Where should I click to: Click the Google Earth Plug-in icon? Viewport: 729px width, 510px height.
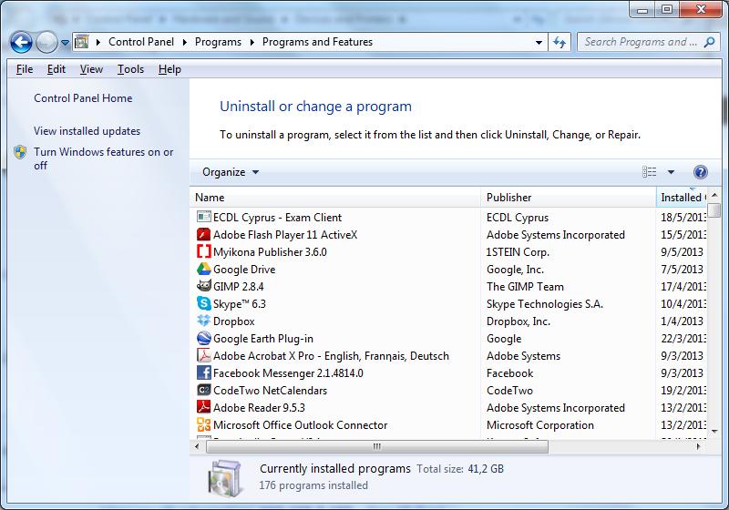click(203, 338)
